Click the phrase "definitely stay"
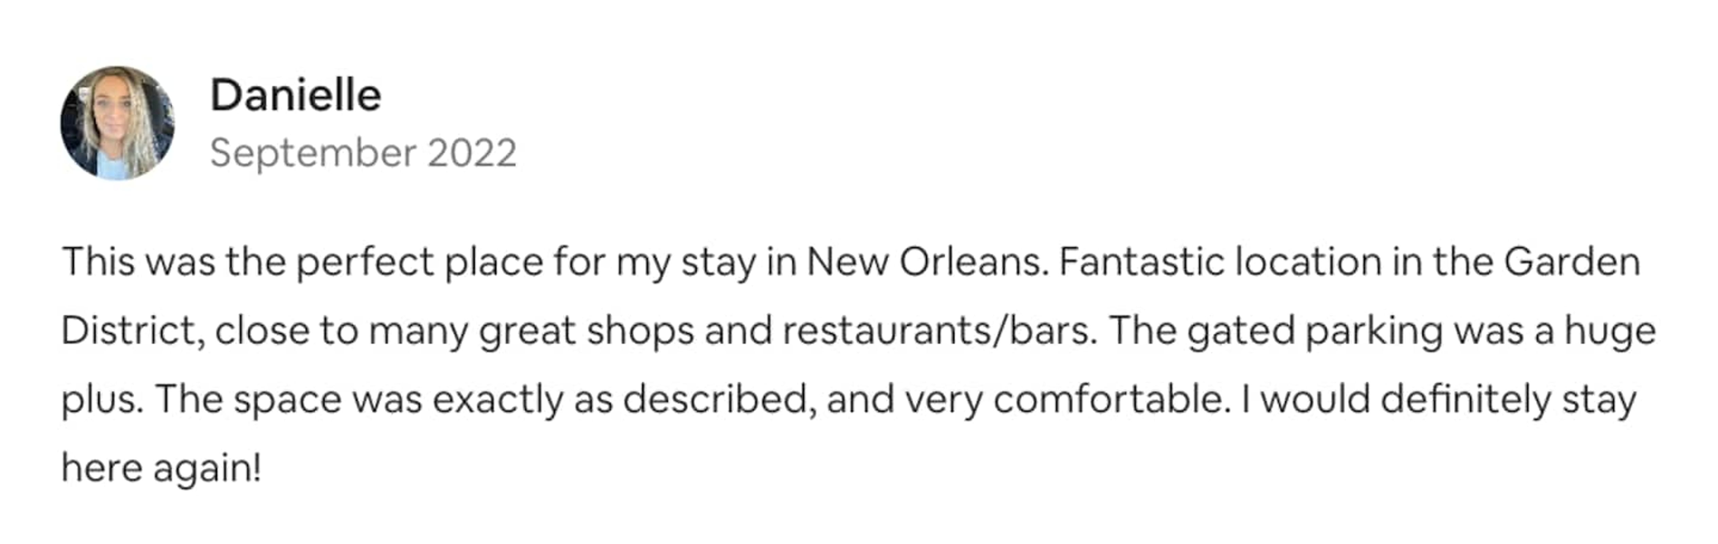 [x=1508, y=400]
